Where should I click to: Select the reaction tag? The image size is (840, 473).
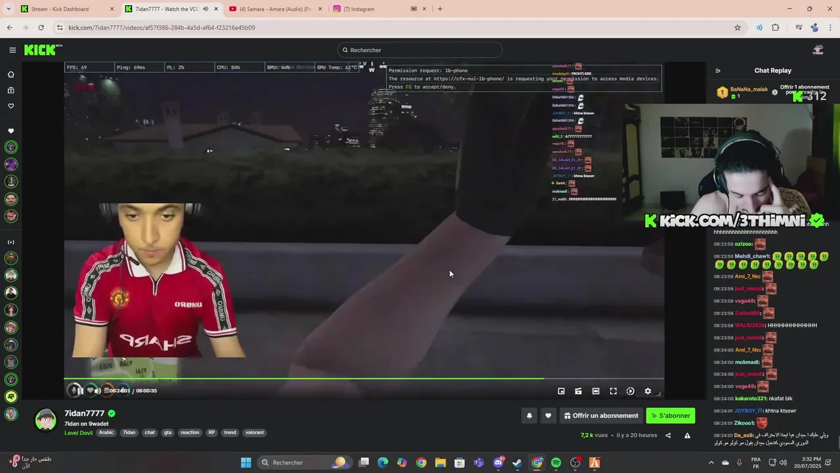pyautogui.click(x=190, y=432)
